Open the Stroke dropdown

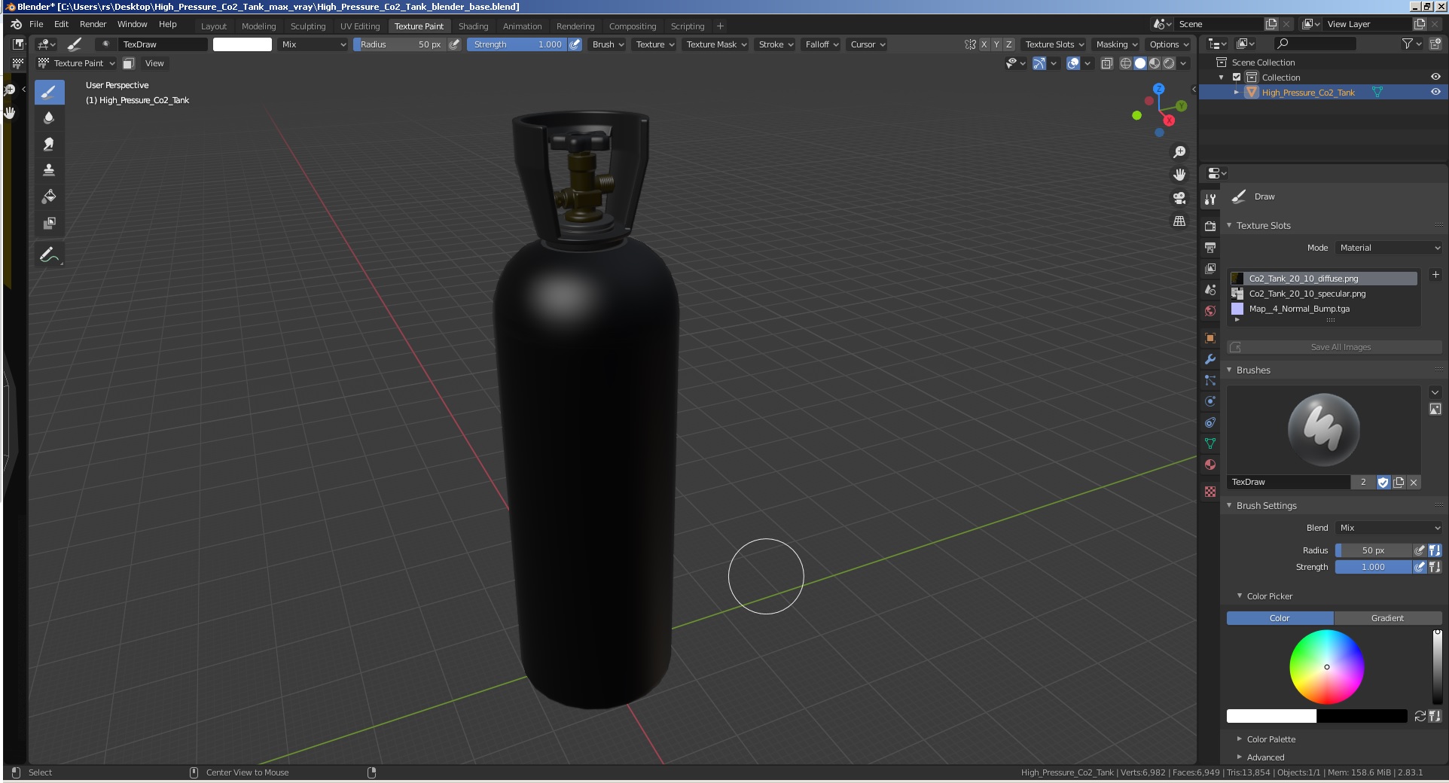pos(776,44)
